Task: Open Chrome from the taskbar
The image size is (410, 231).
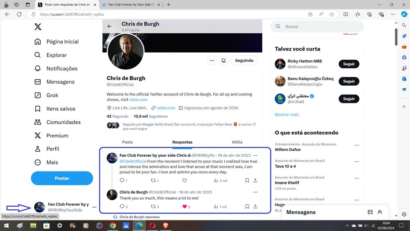Action: 113,226
